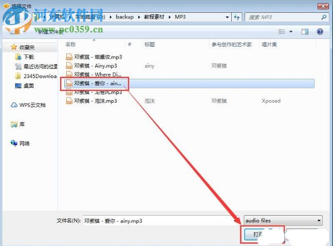Click the 2345Downloads folder icon
The width and height of the screenshot is (333, 246).
[18, 76]
